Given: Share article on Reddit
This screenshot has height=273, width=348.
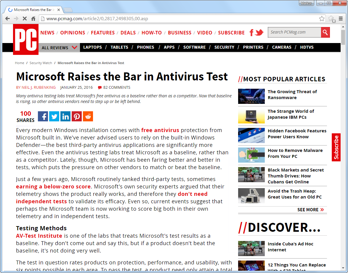Looking at the screenshot, I should [88, 116].
